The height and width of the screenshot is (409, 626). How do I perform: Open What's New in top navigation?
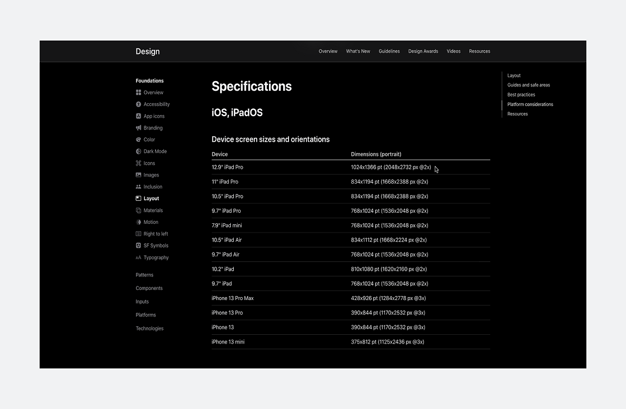tap(358, 51)
